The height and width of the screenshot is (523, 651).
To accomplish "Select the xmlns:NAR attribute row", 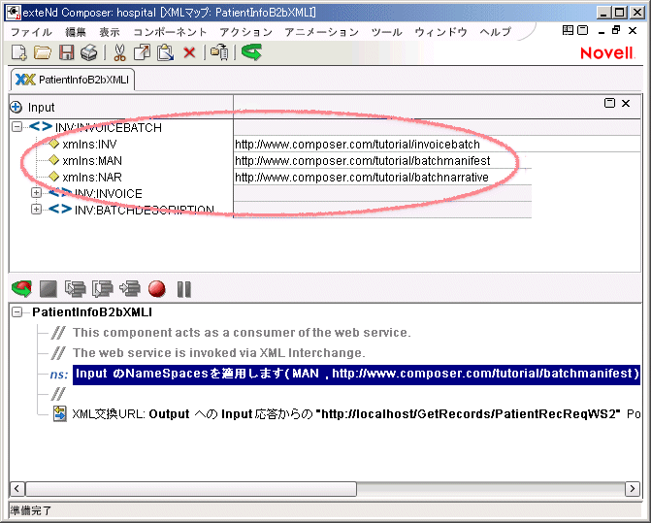I will 92,178.
